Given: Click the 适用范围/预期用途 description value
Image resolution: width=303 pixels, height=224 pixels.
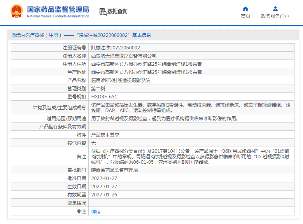Looking at the screenshot, I should click(x=165, y=119).
